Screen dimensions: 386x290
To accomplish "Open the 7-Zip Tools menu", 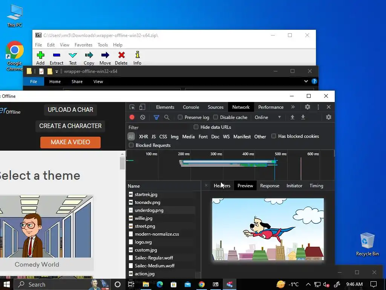I will [103, 45].
